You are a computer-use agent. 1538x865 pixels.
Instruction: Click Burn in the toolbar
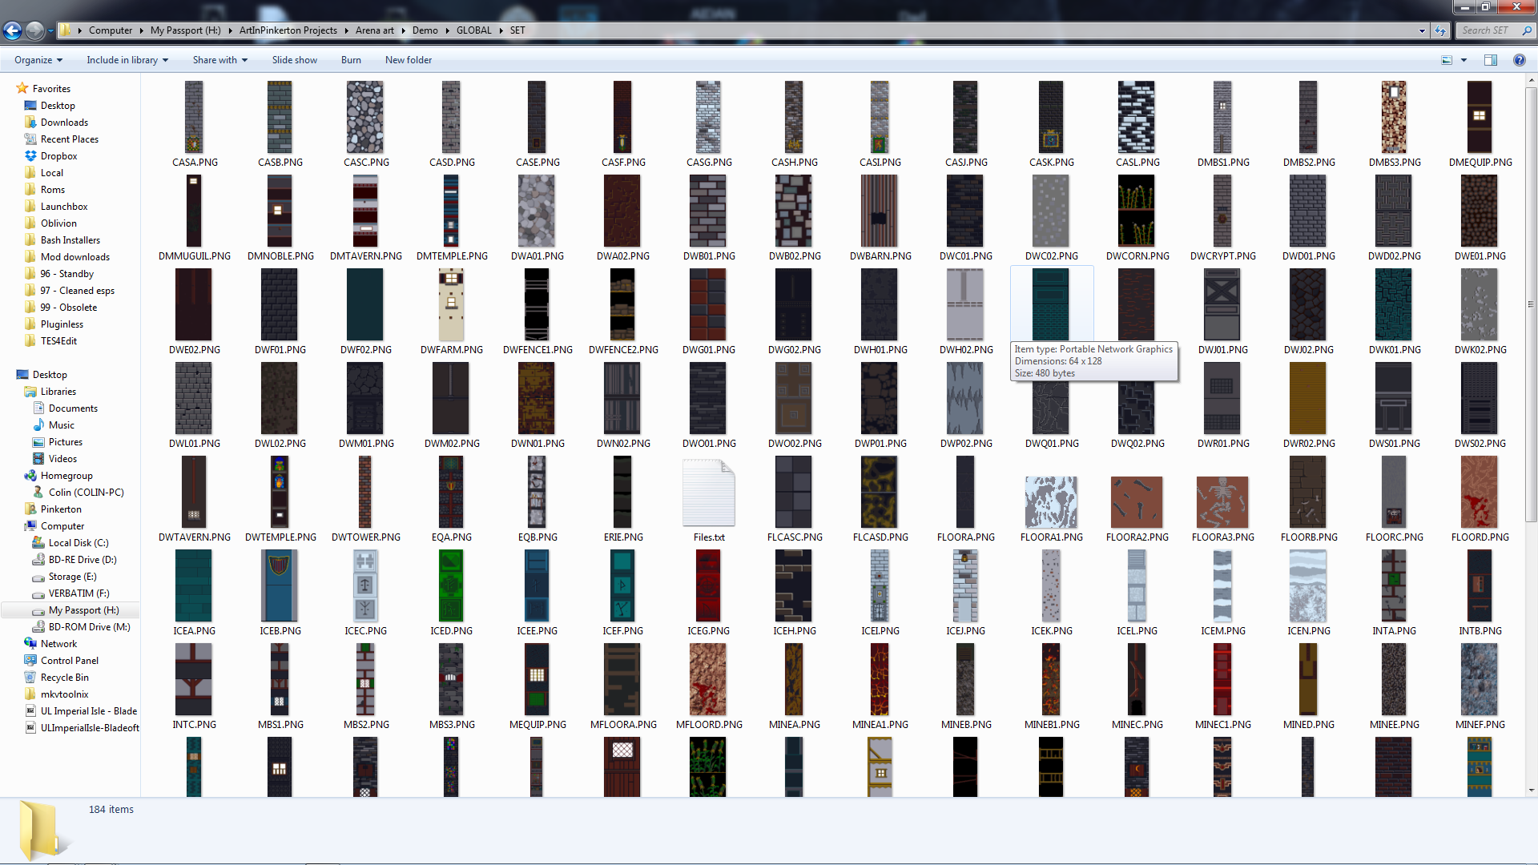[x=351, y=60]
